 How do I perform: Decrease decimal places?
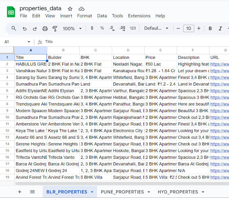click(112, 28)
